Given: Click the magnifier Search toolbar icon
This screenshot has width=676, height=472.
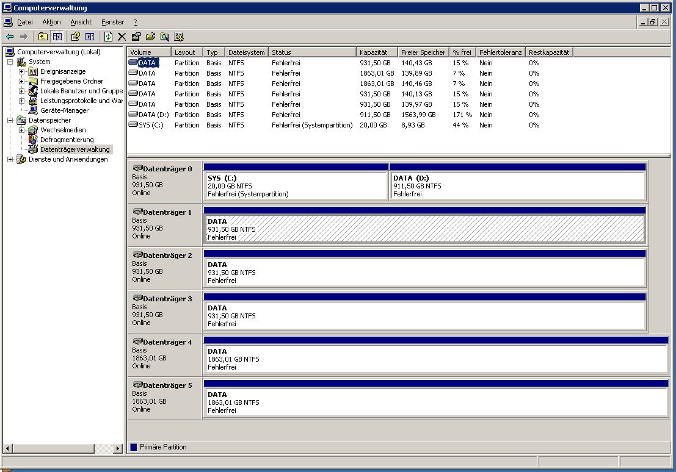Looking at the screenshot, I should click(165, 37).
